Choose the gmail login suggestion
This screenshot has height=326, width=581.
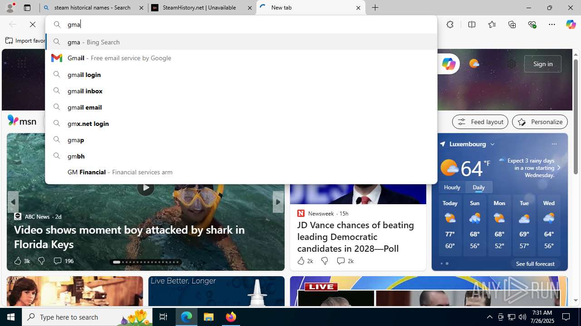point(241,74)
